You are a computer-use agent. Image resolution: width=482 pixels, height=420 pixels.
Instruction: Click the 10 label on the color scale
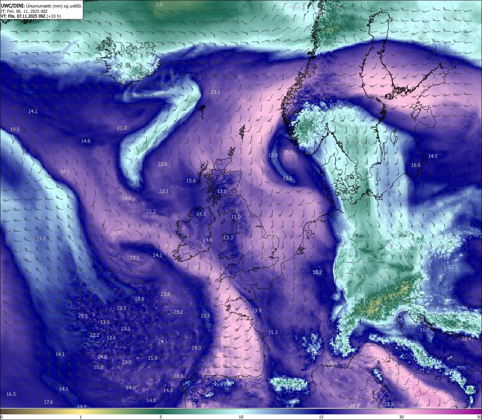point(241,417)
